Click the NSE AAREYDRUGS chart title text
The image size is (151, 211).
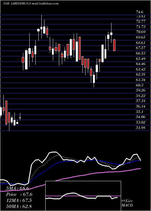coord(31,4)
